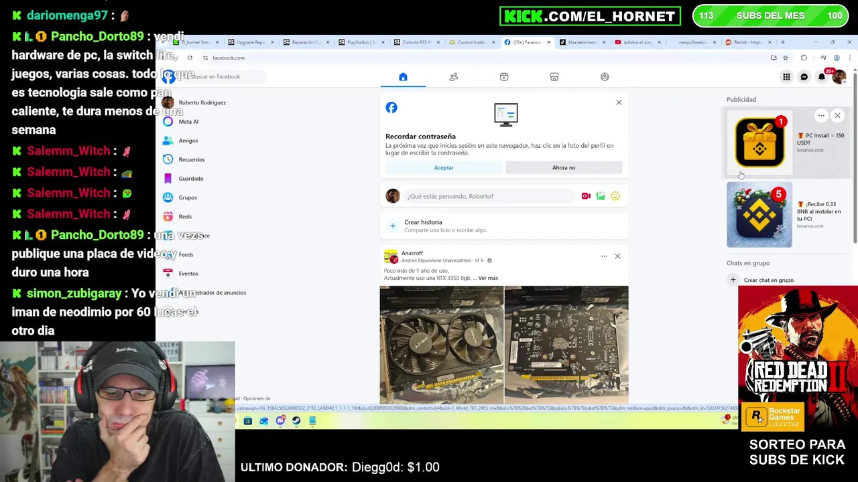
Task: Reload the page with browser refresh icon
Action: point(190,58)
